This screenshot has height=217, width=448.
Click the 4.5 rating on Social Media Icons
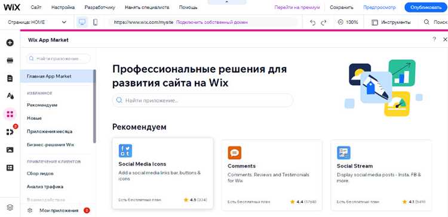point(195,200)
